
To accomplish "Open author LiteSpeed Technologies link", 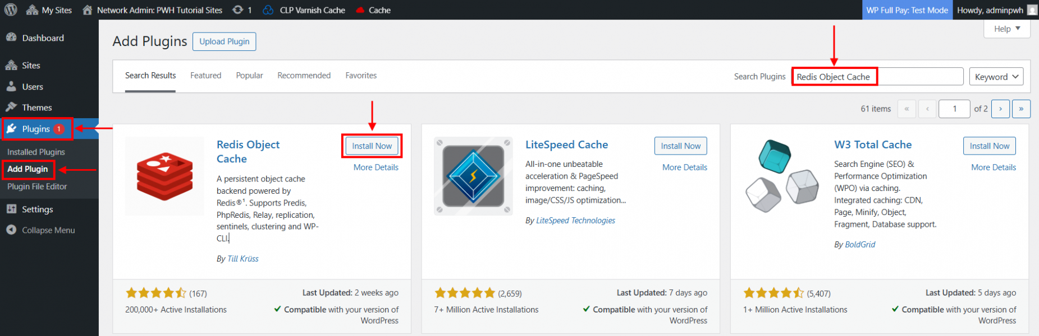I will (575, 221).
